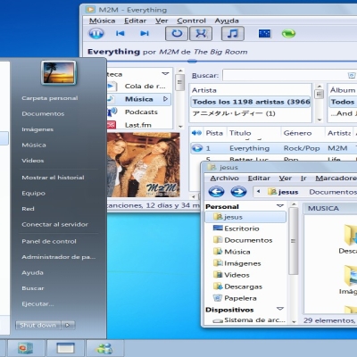This screenshot has height=357, width=357.
Task: Collapse the library sidebar header arrow
Action: click(x=165, y=73)
